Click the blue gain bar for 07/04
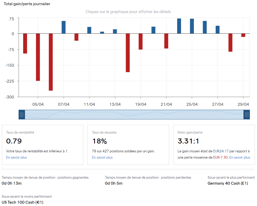The image size is (257, 206). [63, 27]
